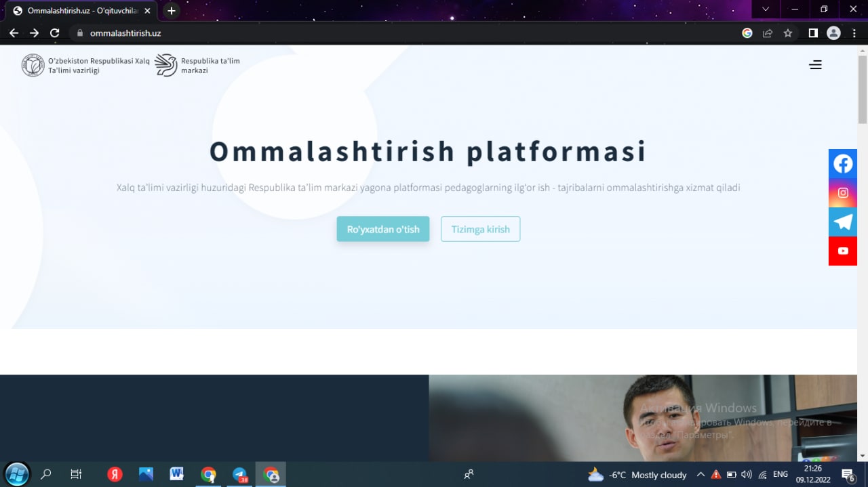The width and height of the screenshot is (868, 487).
Task: Click the Google Chrome taskbar icon
Action: 208,473
